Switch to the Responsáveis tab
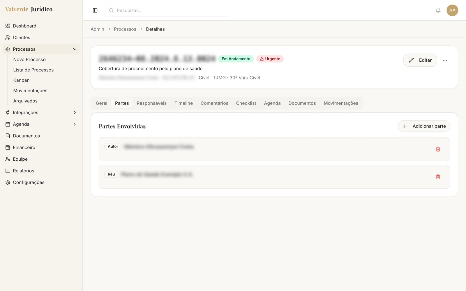The height and width of the screenshot is (291, 466). [x=151, y=103]
